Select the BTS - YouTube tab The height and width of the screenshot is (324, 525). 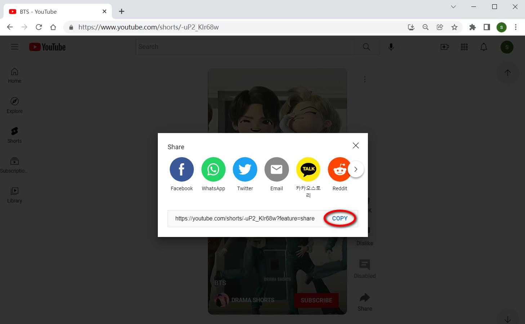pyautogui.click(x=58, y=12)
